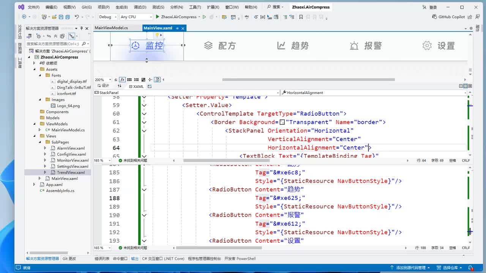This screenshot has width=486, height=273.
Task: Click Collapse All in Solution Explorer toolbar
Action: [55, 36]
